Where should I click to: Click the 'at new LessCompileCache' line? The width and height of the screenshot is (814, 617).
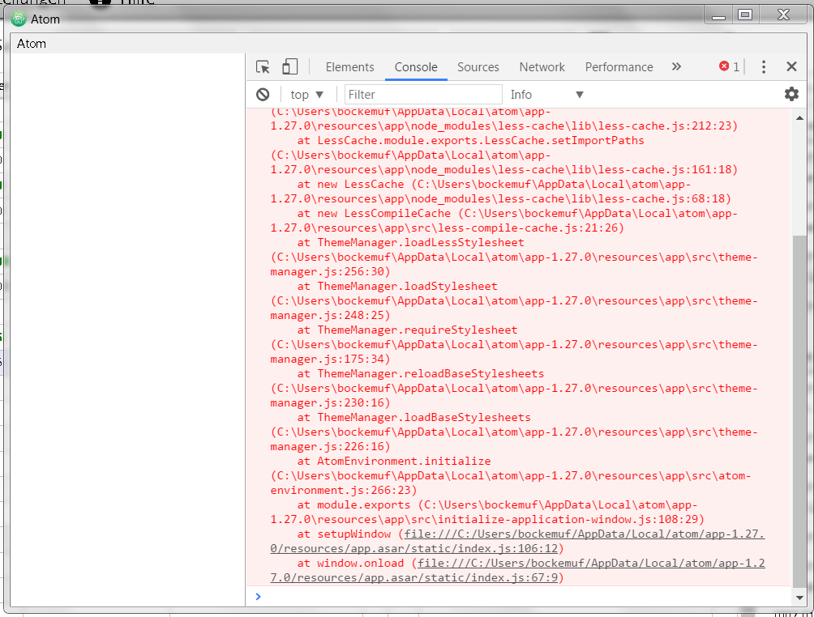click(374, 213)
